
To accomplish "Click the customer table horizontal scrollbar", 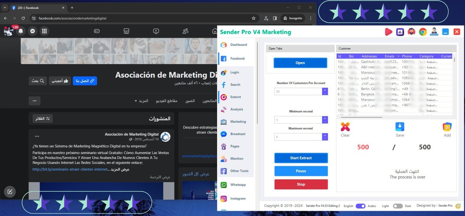I will pyautogui.click(x=361, y=117).
